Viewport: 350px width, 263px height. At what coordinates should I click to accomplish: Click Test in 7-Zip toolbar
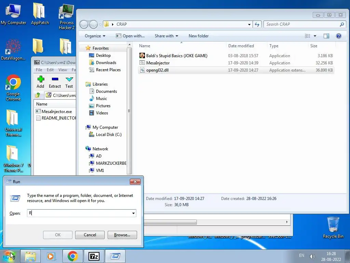pos(69,82)
